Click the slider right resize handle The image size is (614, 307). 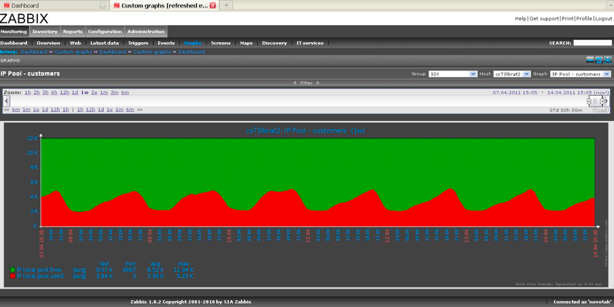602,101
